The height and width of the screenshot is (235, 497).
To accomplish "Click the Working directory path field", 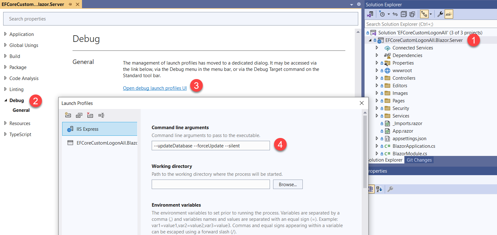I will point(211,184).
